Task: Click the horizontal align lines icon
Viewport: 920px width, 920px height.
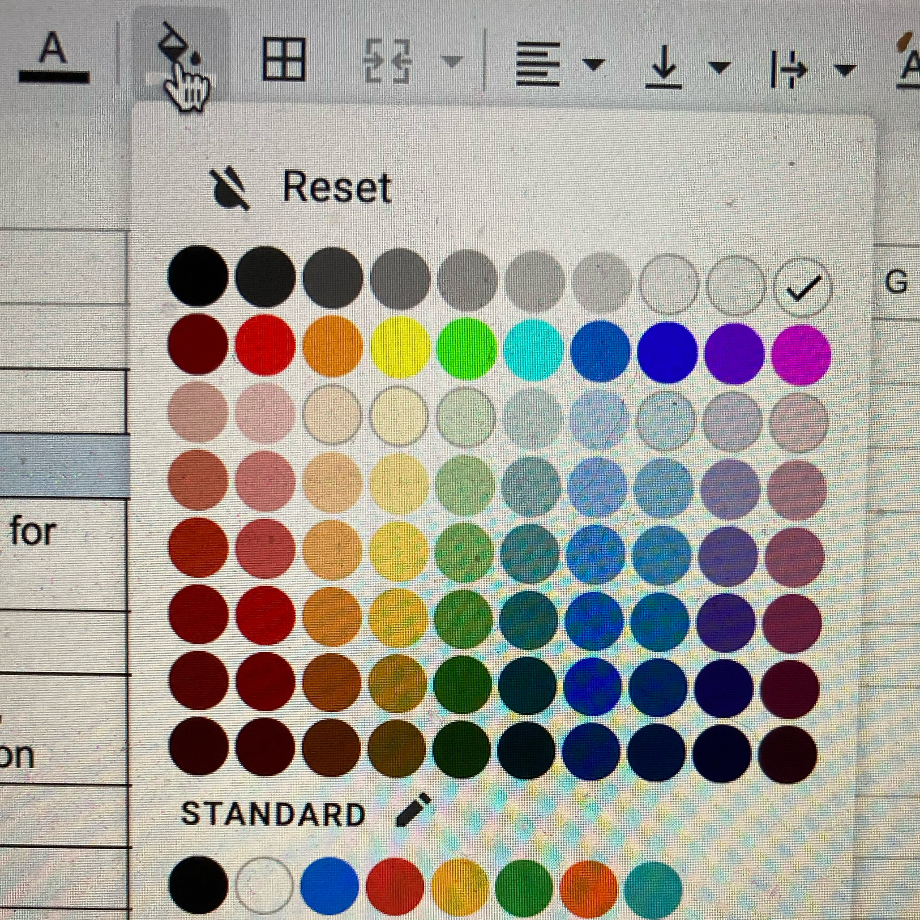Action: tap(538, 64)
